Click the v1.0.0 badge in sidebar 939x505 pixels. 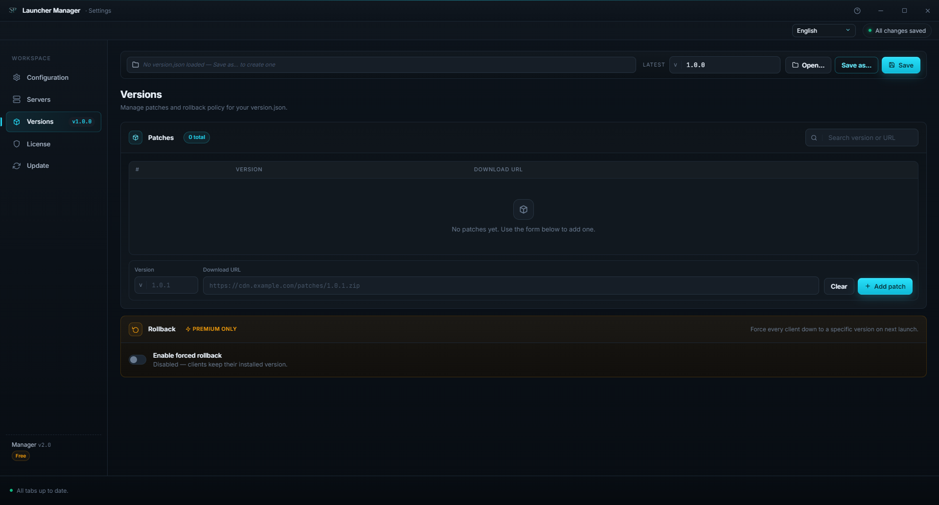[x=82, y=122]
